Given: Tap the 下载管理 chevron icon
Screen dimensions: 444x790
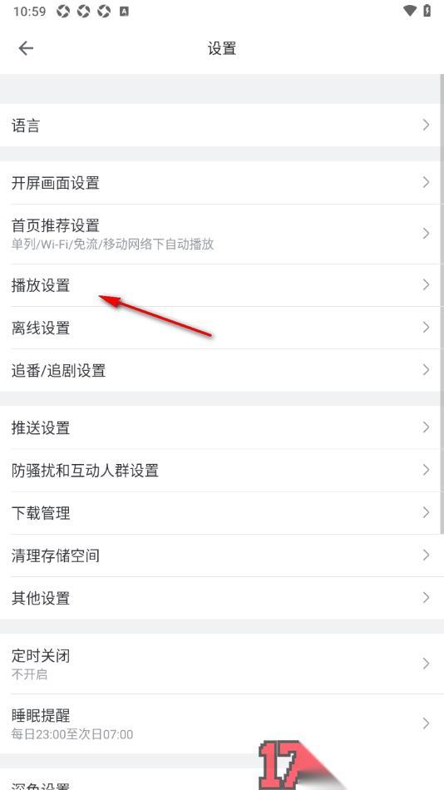Looking at the screenshot, I should [427, 513].
